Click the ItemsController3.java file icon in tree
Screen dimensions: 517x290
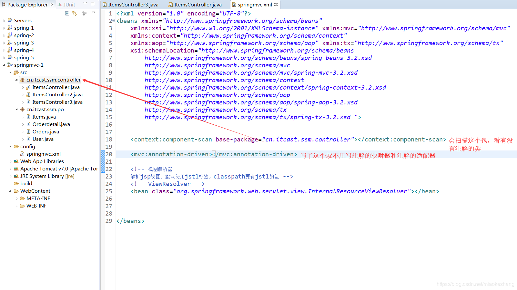(x=28, y=102)
